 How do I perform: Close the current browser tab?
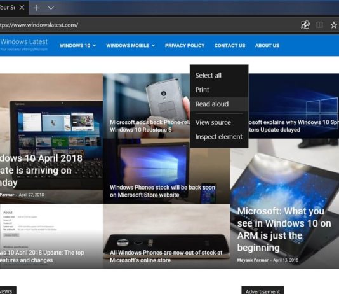22,8
